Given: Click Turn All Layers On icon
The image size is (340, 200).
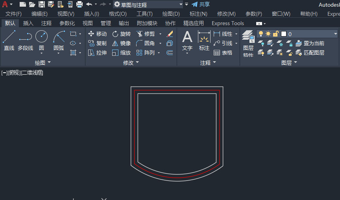Looking at the screenshot, I should coord(261,53).
